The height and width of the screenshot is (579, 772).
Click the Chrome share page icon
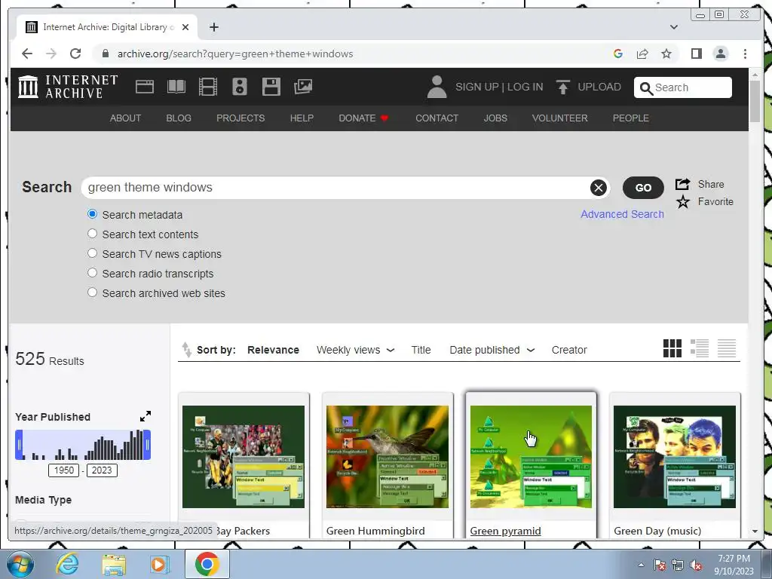642,54
